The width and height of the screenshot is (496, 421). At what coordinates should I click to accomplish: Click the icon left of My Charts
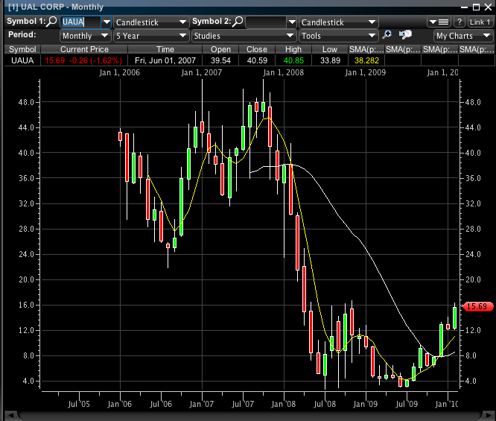coord(406,35)
